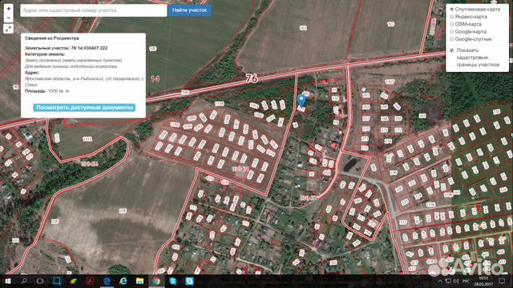513x288 pixels.
Task: Toggle Показать кадастровые границы участков checkbox
Action: point(452,50)
